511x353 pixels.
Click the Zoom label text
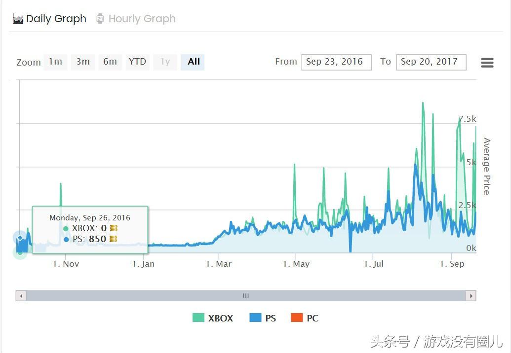coord(29,63)
